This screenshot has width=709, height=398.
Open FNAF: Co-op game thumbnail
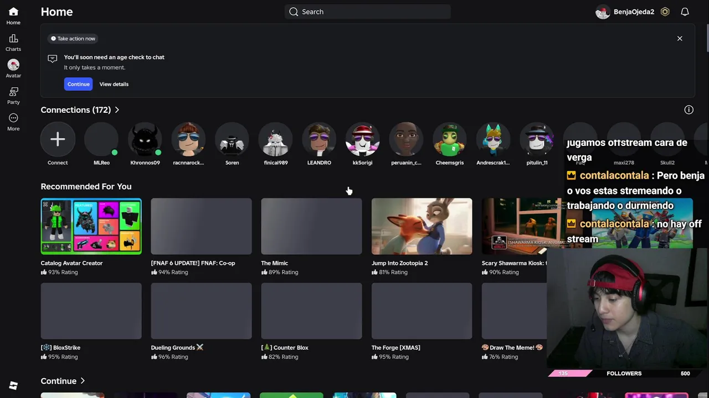click(201, 226)
